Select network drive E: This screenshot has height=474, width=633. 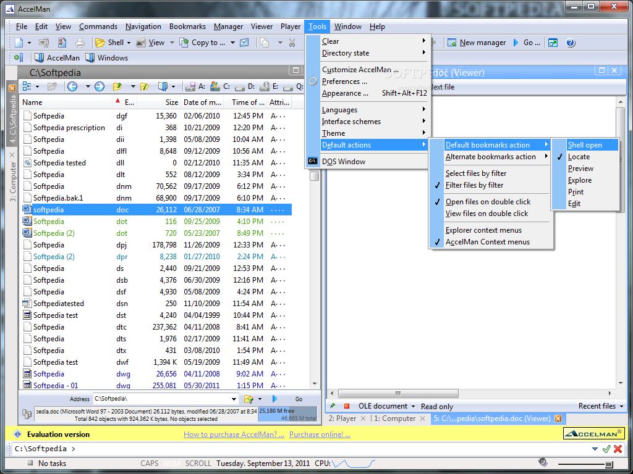click(269, 86)
